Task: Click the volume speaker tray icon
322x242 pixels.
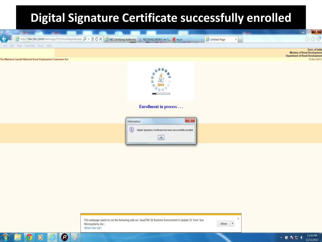Action: point(302,238)
